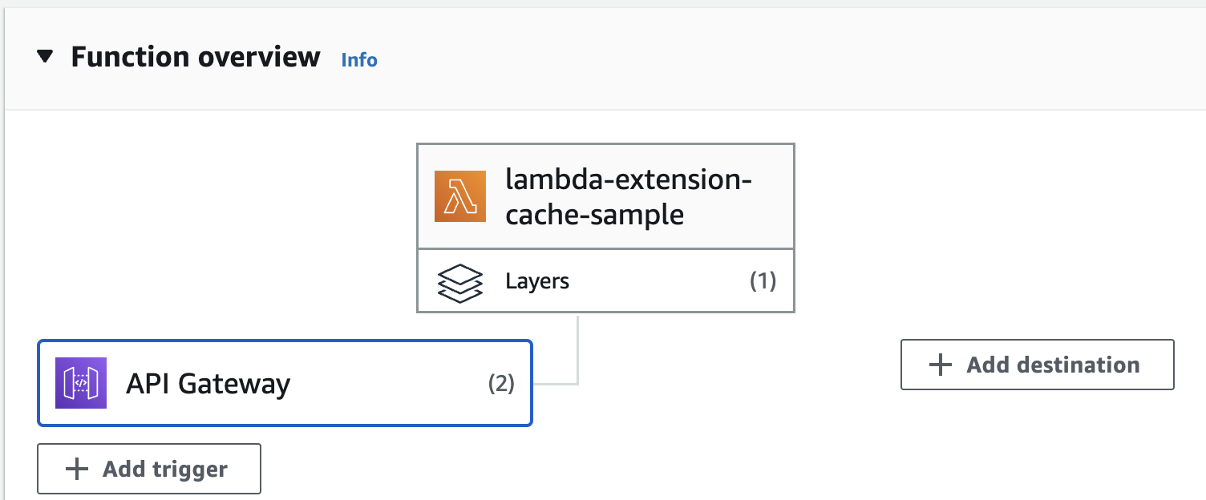1206x500 pixels.
Task: Click the plus icon on Add destination
Action: pyautogui.click(x=939, y=365)
